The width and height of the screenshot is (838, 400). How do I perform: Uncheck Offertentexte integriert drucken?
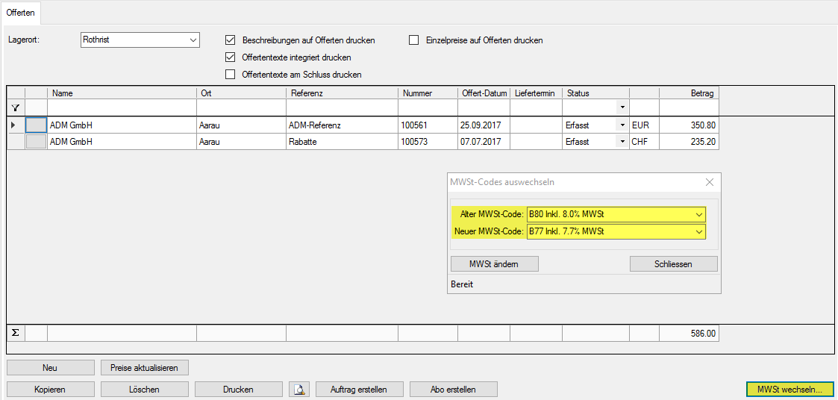pos(231,57)
